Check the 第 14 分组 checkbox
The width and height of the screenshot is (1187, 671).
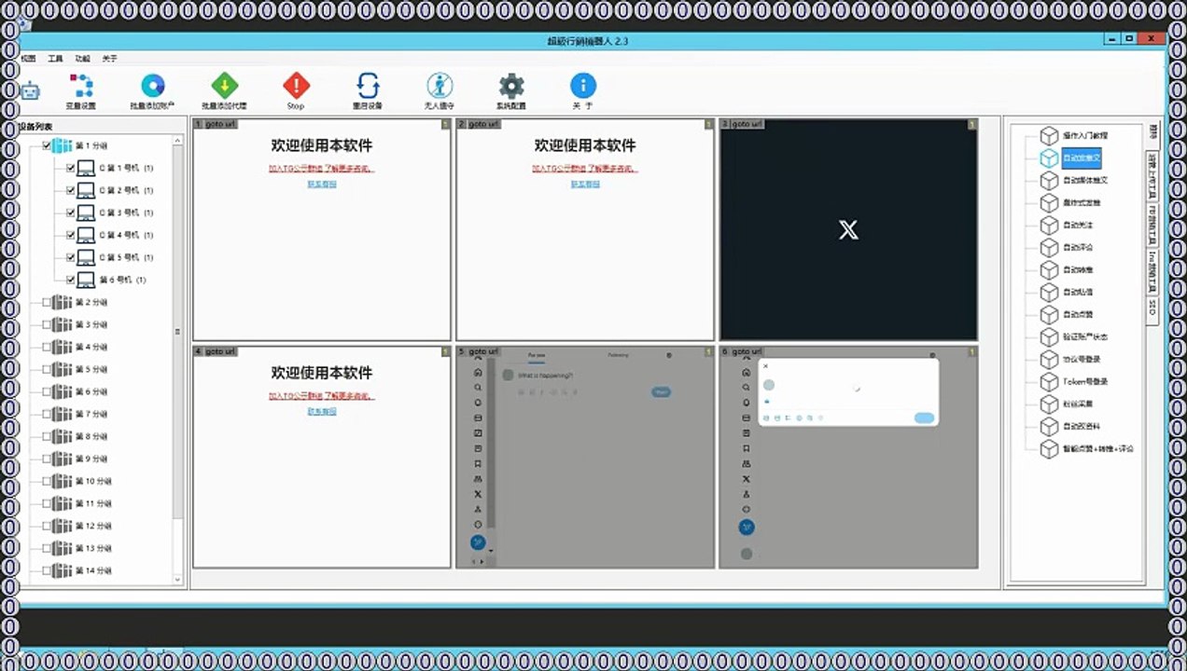(47, 570)
